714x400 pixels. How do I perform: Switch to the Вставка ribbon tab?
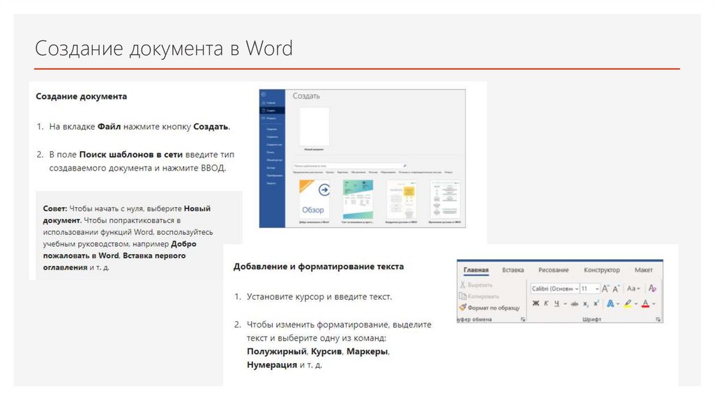(512, 270)
